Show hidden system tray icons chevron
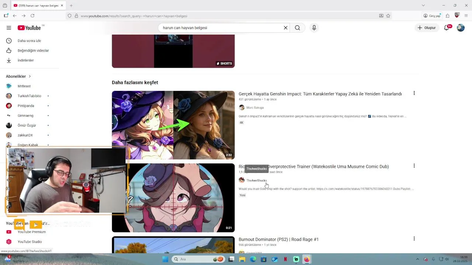This screenshot has height=265, width=472. [417, 259]
